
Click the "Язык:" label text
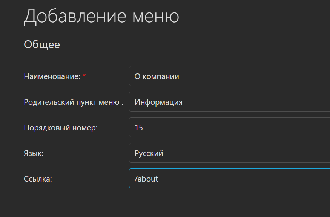click(34, 153)
